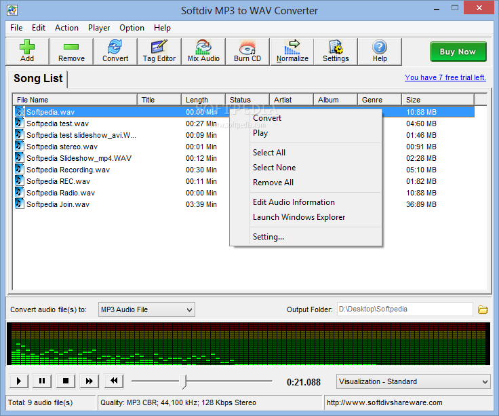The width and height of the screenshot is (499, 416).
Task: Click the Genre column header
Action: 380,100
